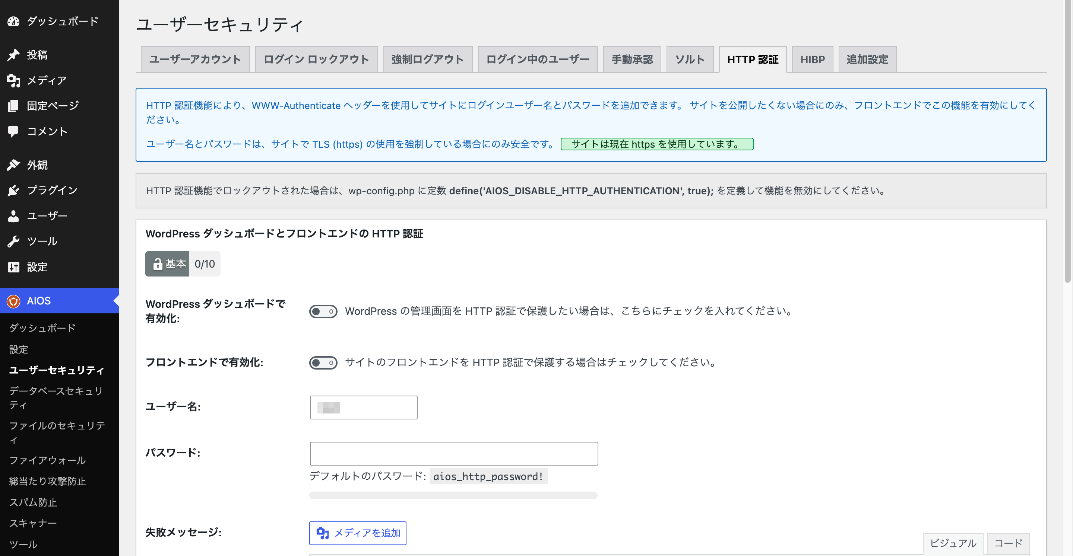Click the Settings sliders icon (設定)

13,267
